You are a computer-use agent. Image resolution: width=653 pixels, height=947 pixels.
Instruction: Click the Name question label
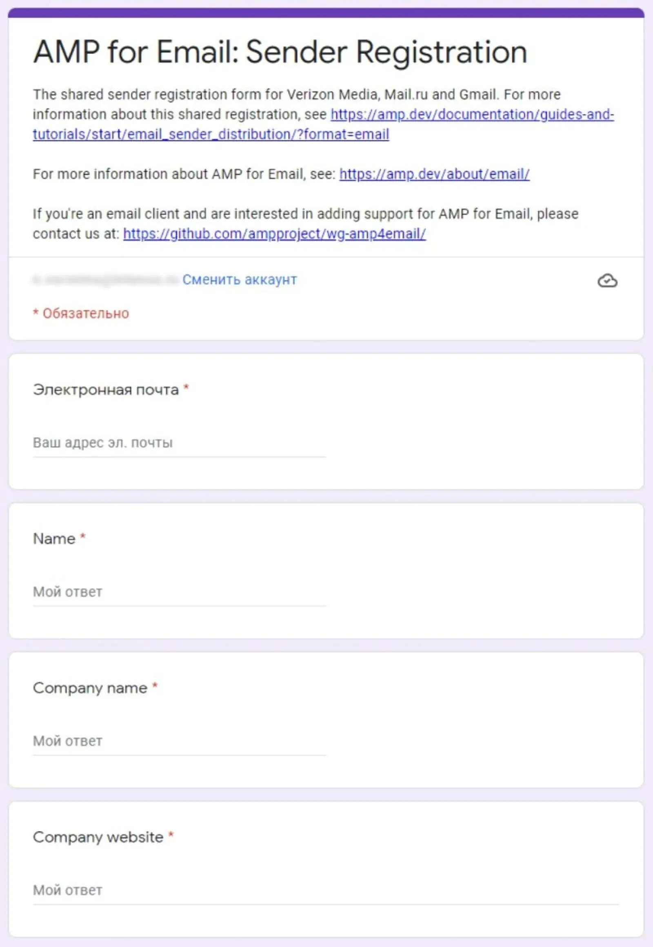54,538
